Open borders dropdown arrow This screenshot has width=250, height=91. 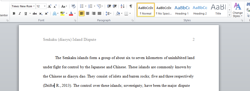(x=130, y=13)
